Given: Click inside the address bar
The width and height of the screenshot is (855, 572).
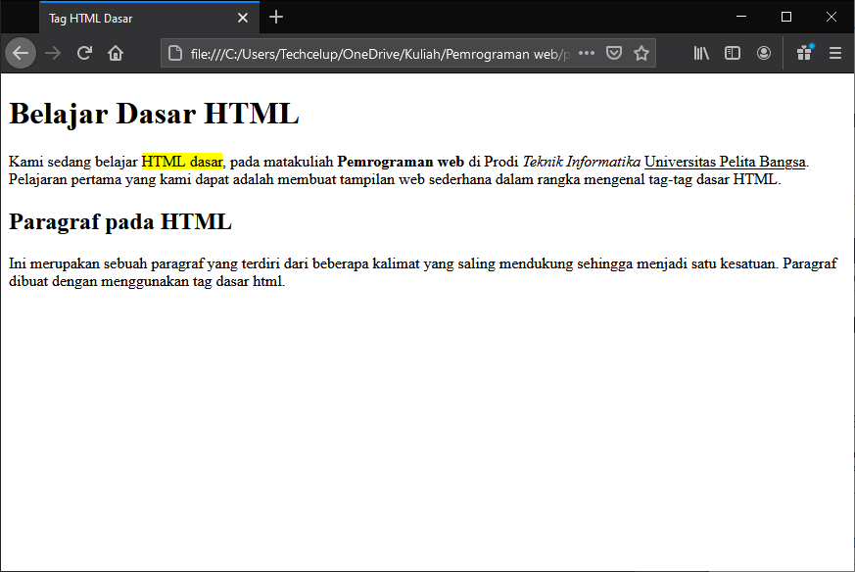Looking at the screenshot, I should tap(372, 54).
